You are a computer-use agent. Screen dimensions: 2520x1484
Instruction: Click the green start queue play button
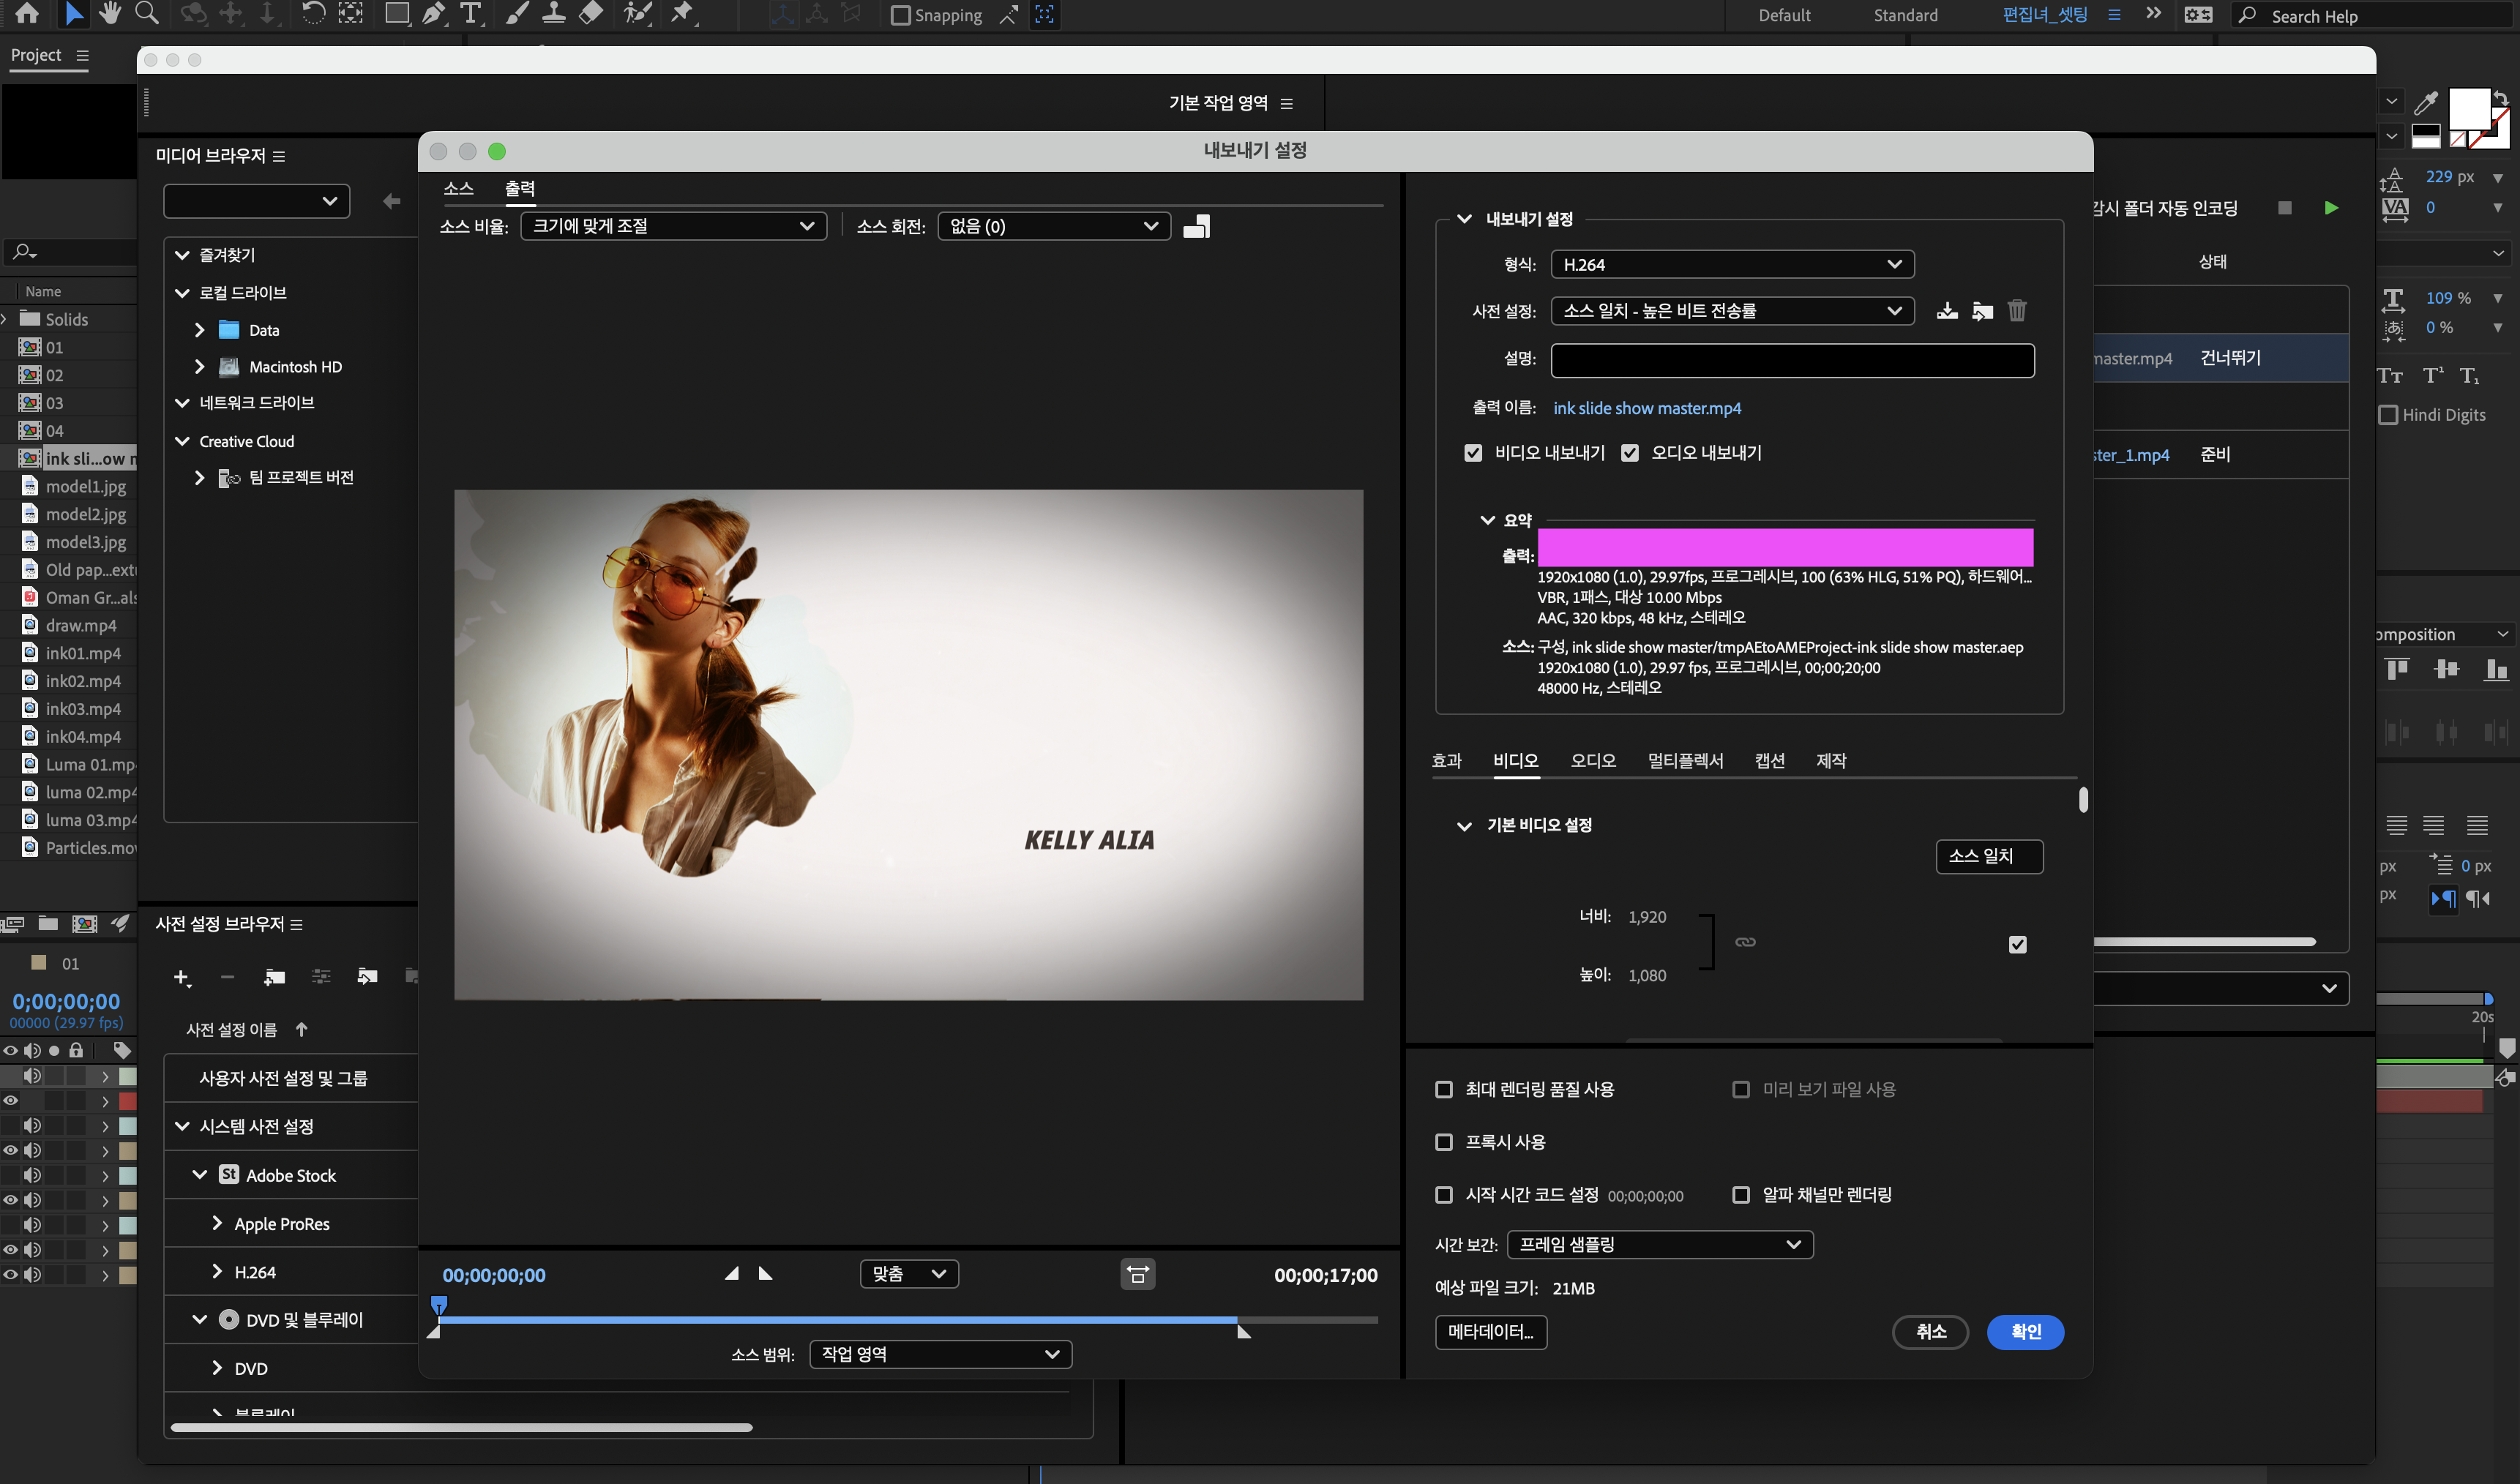[2331, 208]
